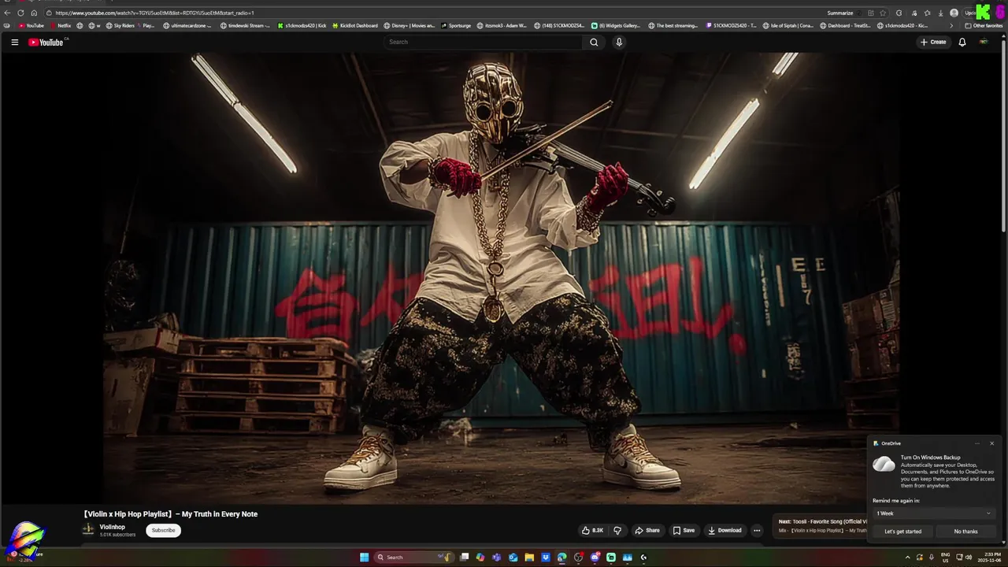Screen dimensions: 1008x567
Task: Switch to Edge browser on taskbar
Action: pyautogui.click(x=561, y=557)
